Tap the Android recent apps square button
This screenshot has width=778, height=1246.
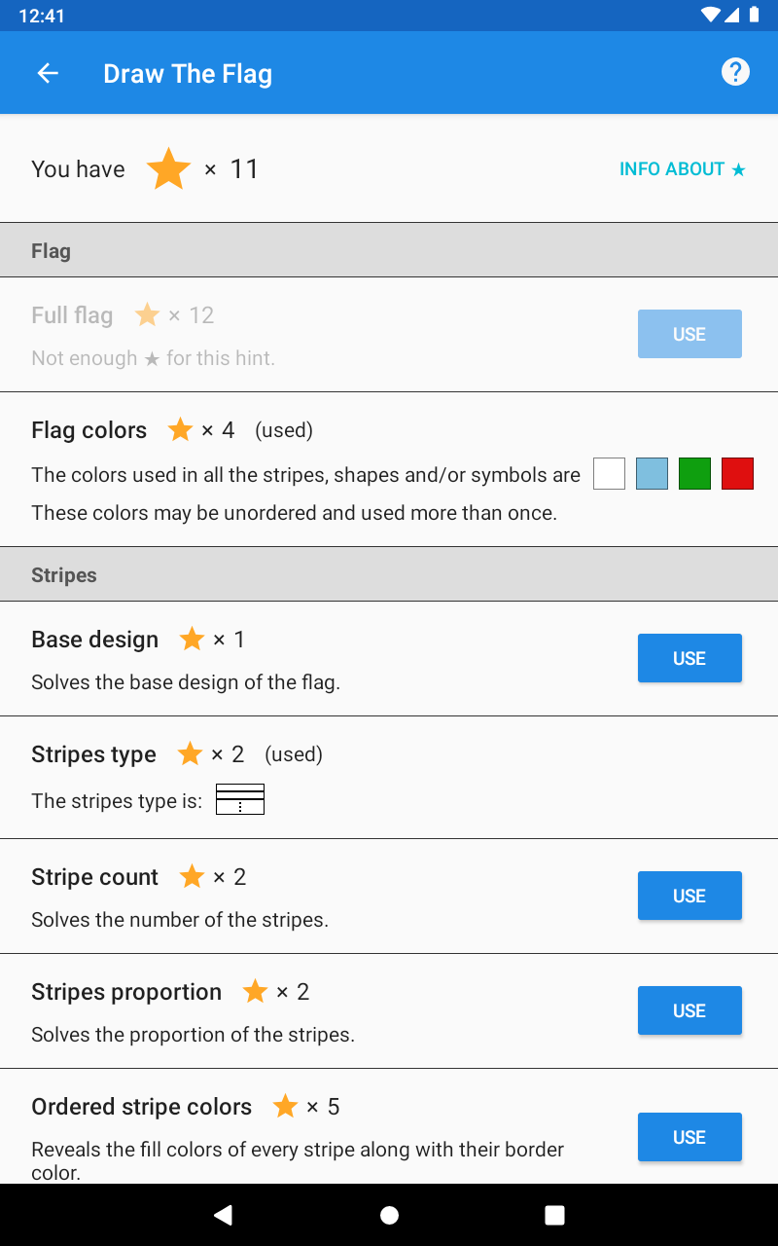point(554,1215)
